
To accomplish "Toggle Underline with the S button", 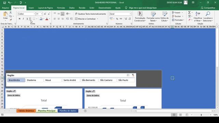I will click(x=27, y=19).
